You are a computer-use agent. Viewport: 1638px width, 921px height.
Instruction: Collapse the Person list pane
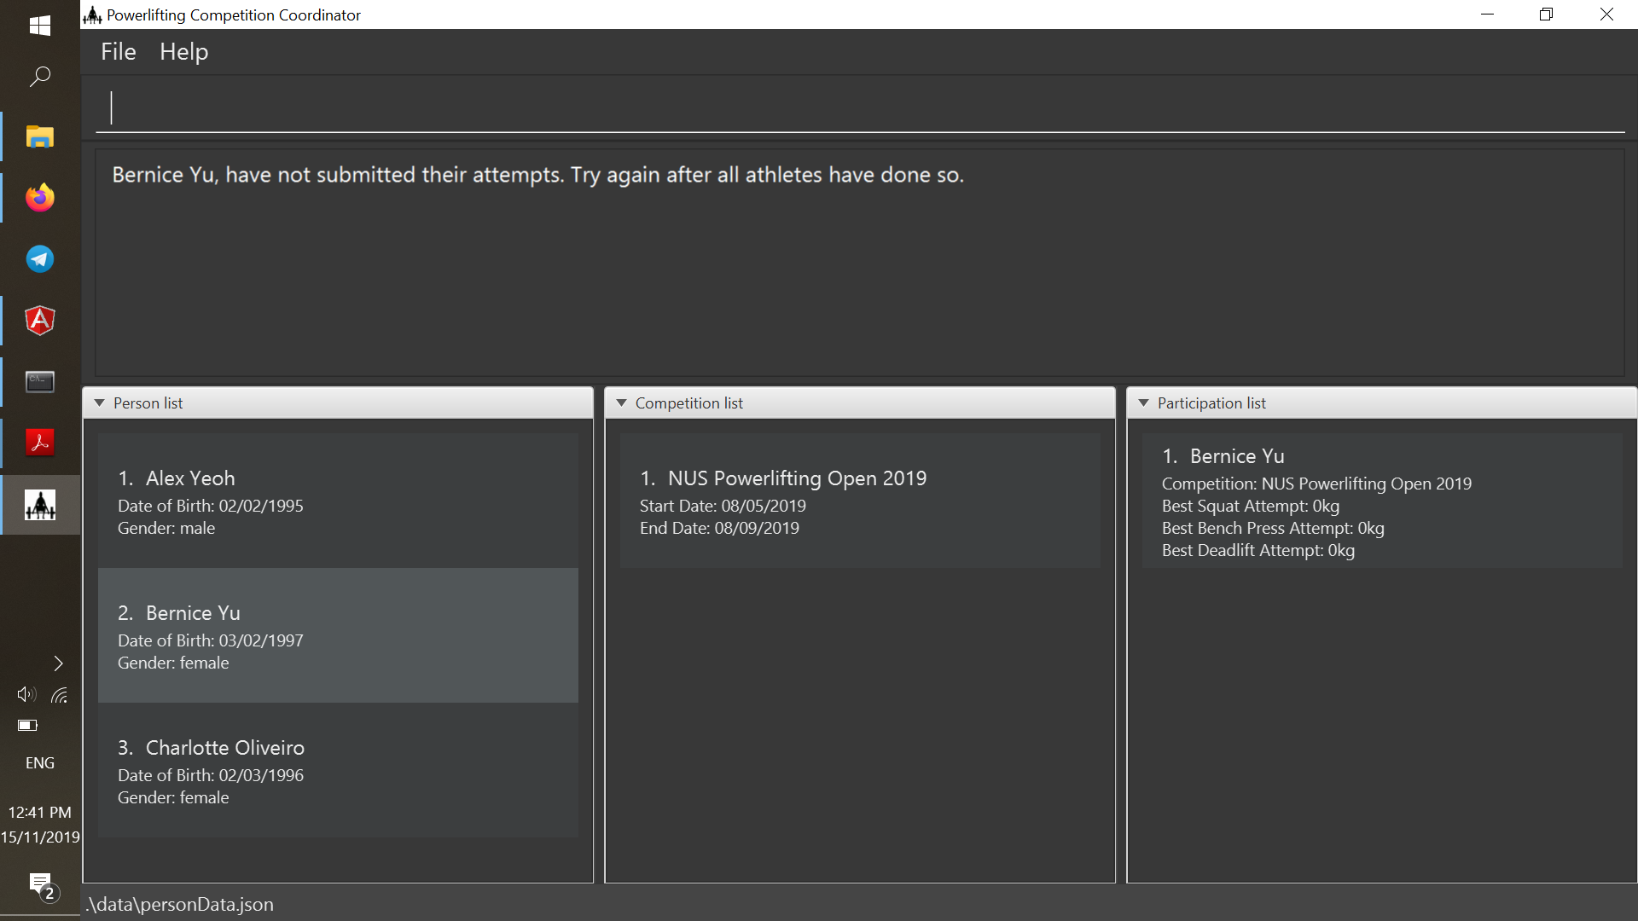[100, 403]
